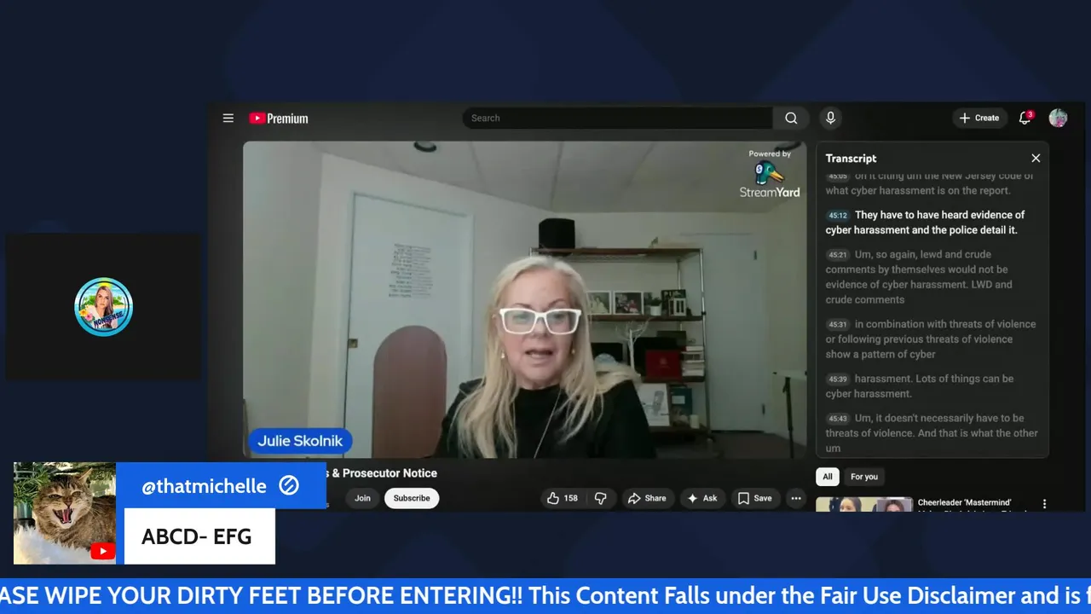This screenshot has height=614, width=1091.
Task: Click the scrolling Fair Use Disclaimer ticker
Action: coord(545,595)
